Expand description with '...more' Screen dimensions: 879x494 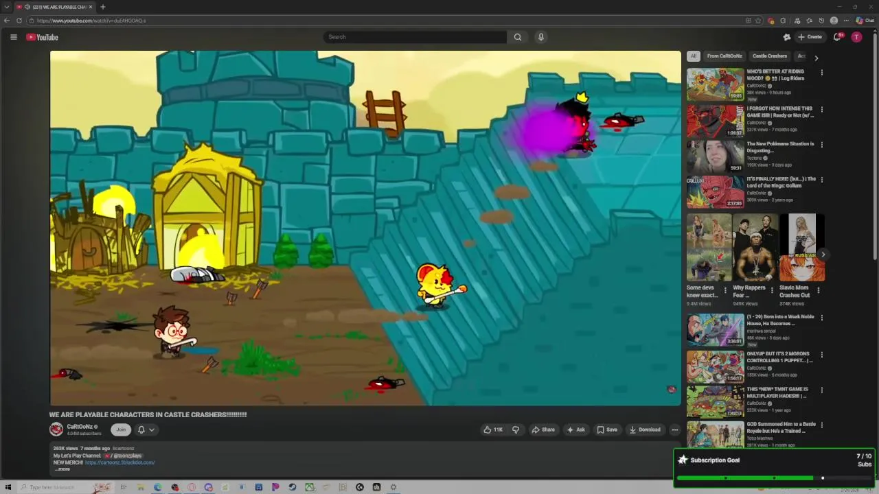[x=62, y=469]
